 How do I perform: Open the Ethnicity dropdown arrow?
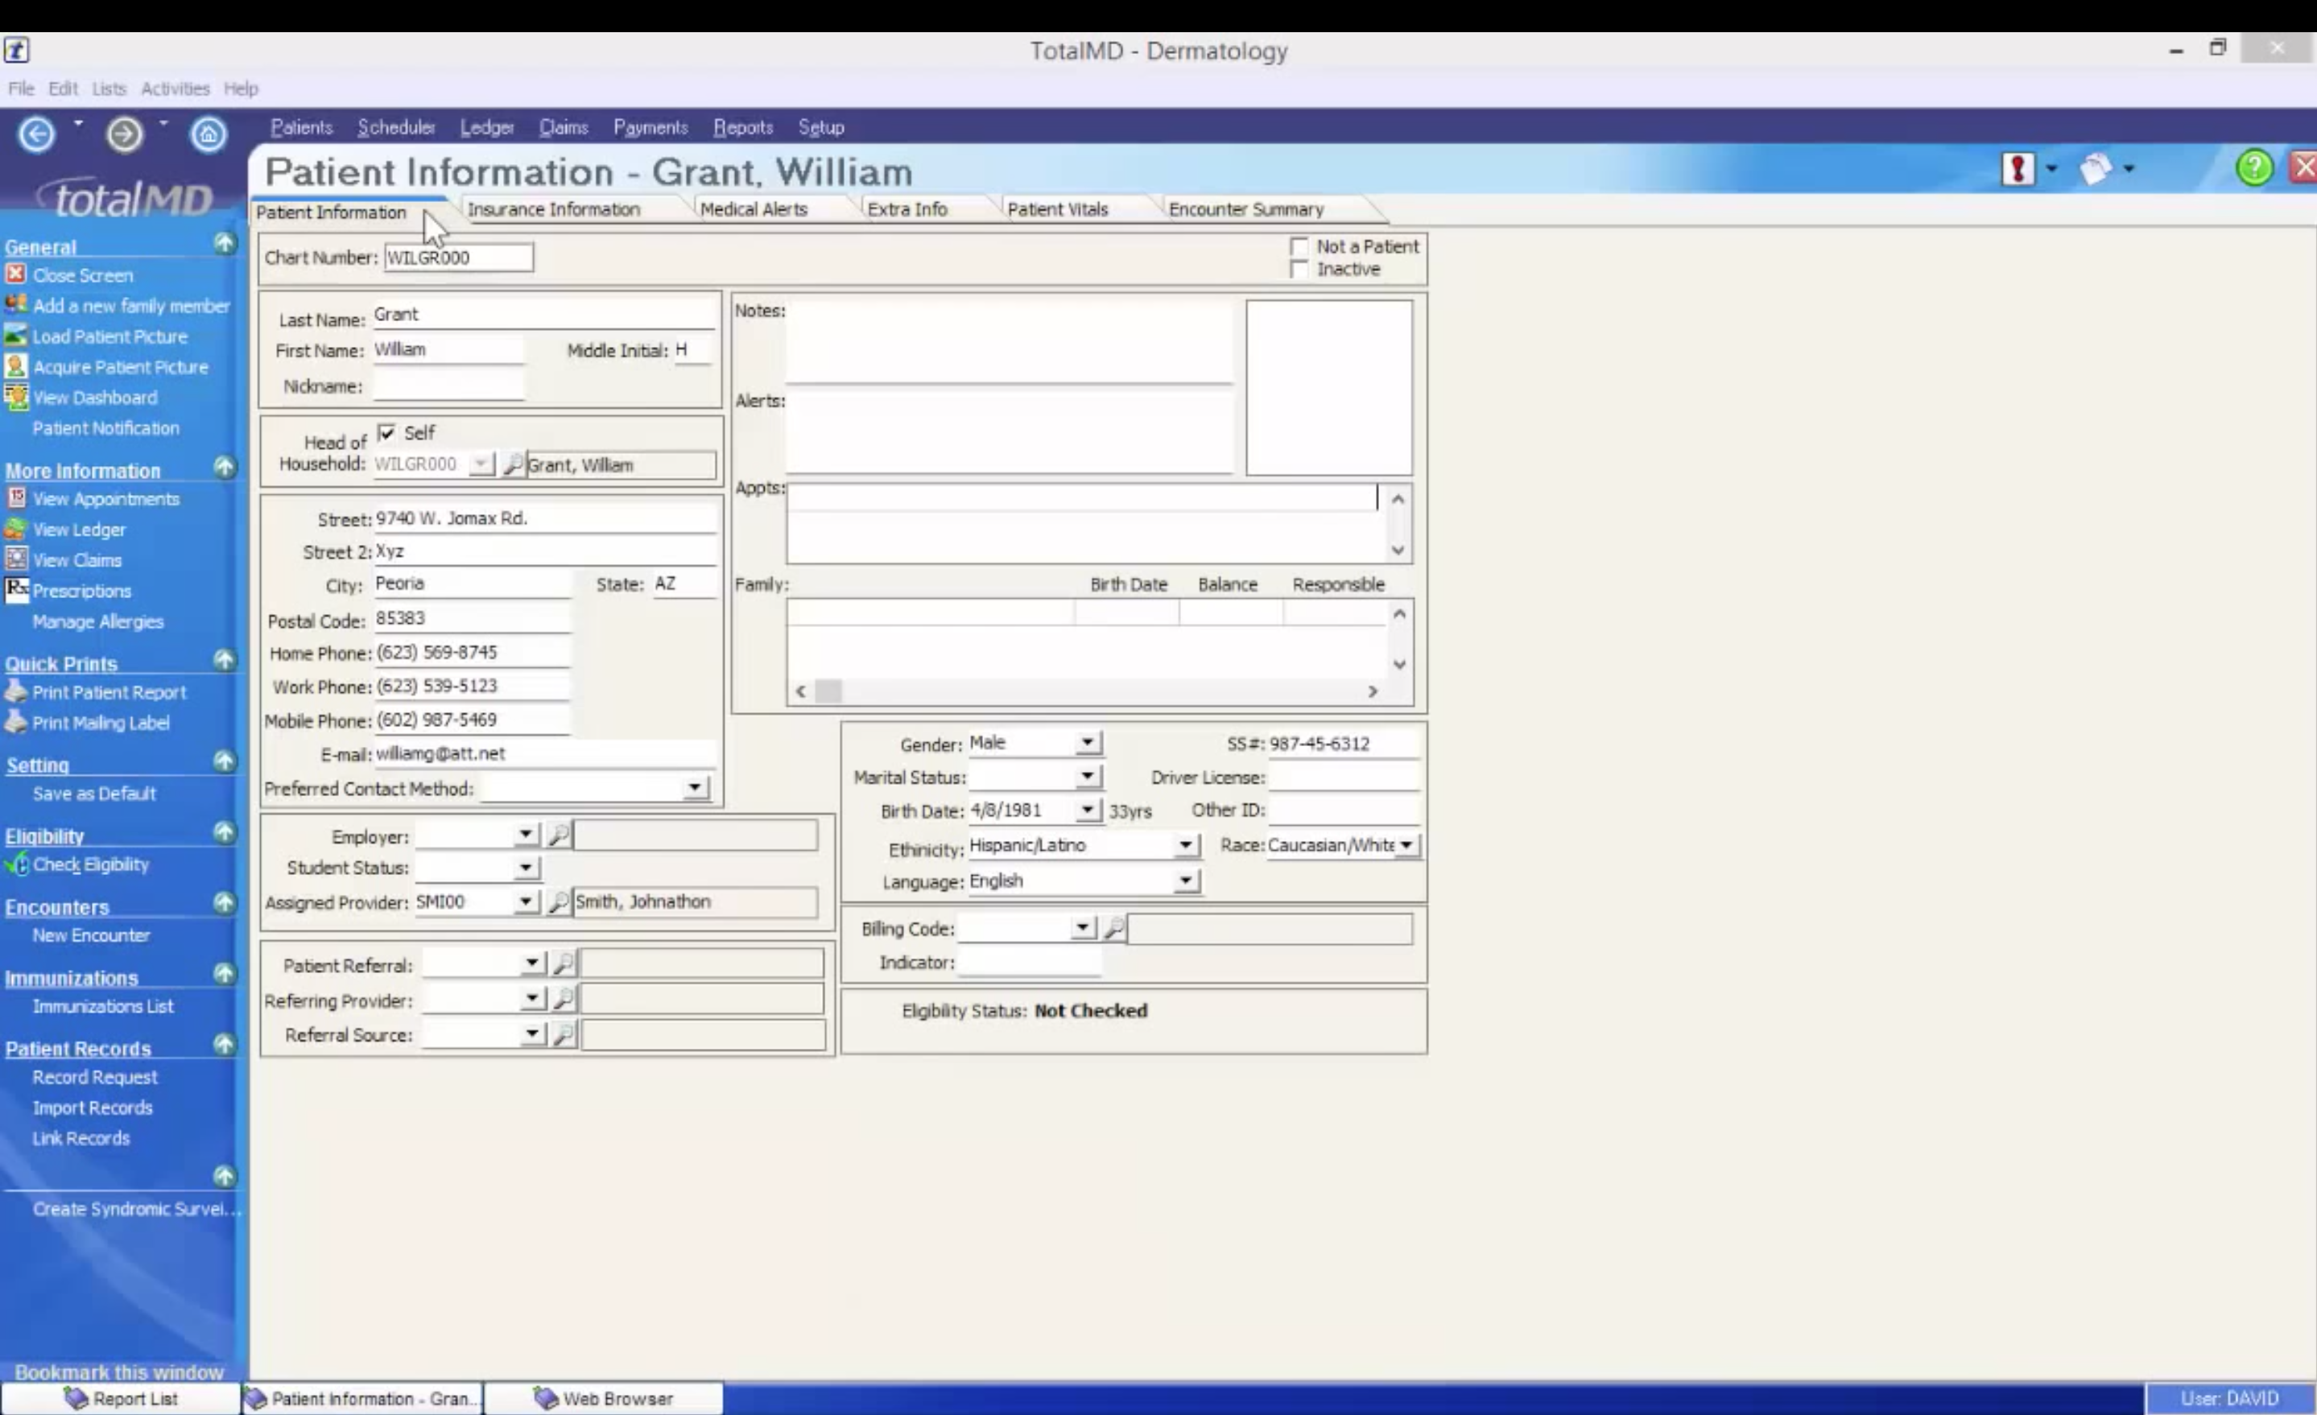[1186, 845]
